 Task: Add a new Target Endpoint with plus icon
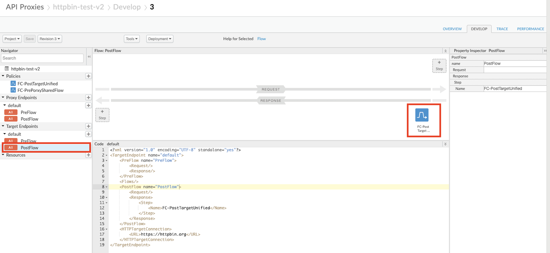88,126
